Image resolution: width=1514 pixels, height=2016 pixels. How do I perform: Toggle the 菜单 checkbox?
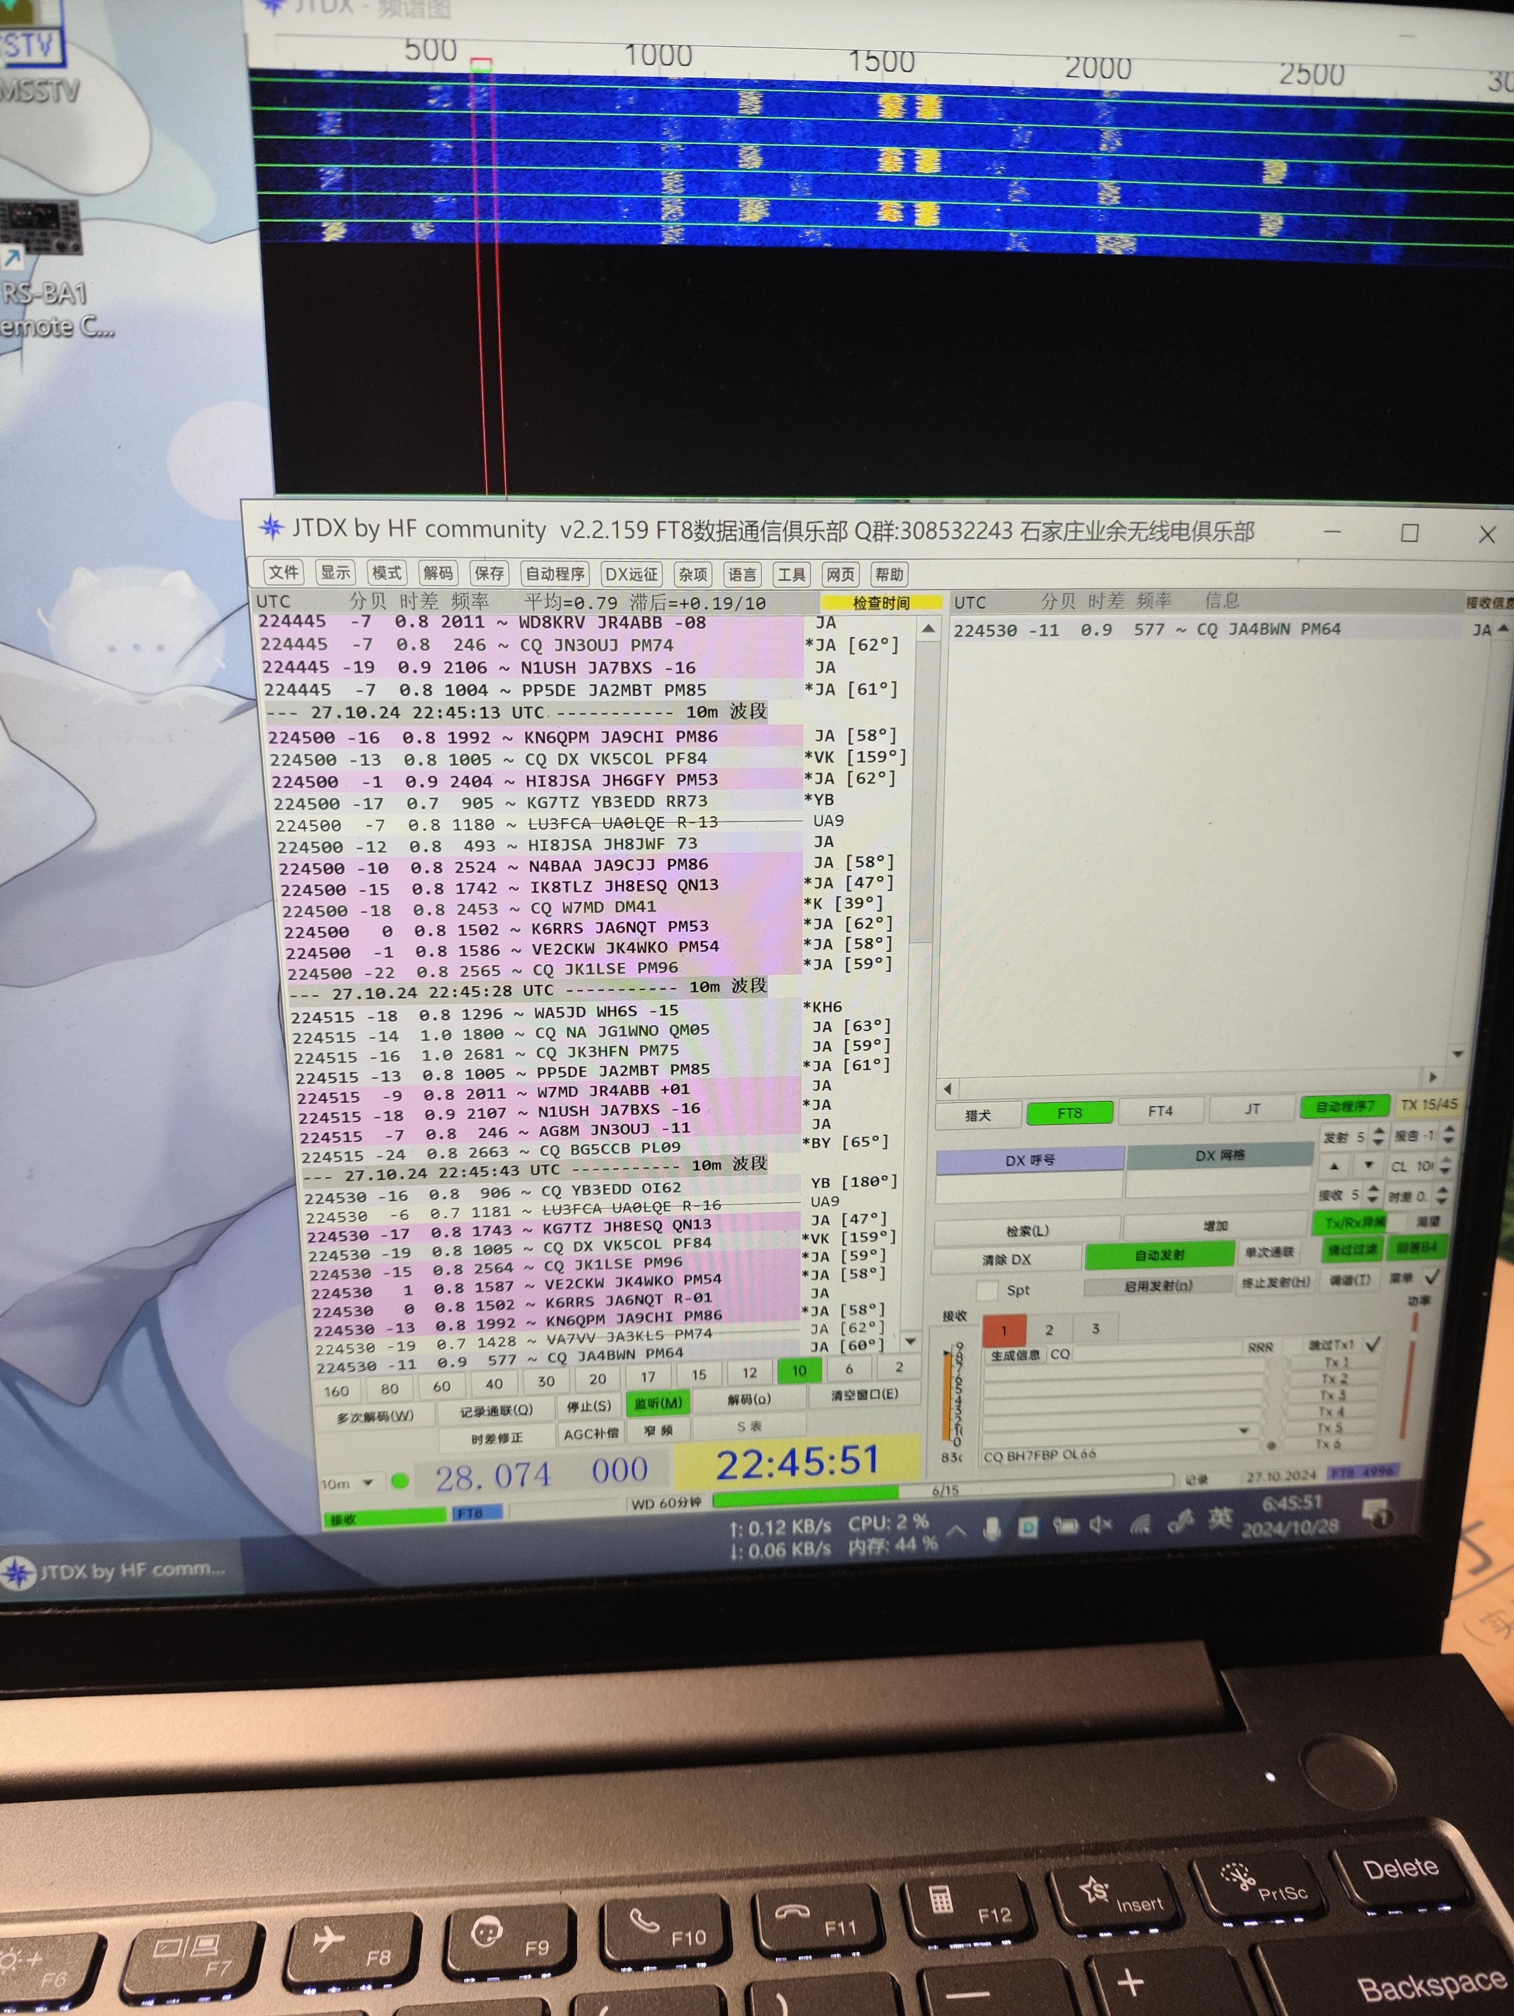tap(1432, 1277)
